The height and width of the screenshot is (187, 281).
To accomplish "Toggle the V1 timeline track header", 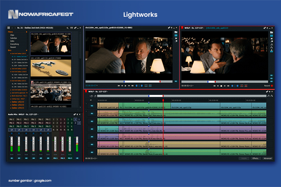I will [92, 106].
